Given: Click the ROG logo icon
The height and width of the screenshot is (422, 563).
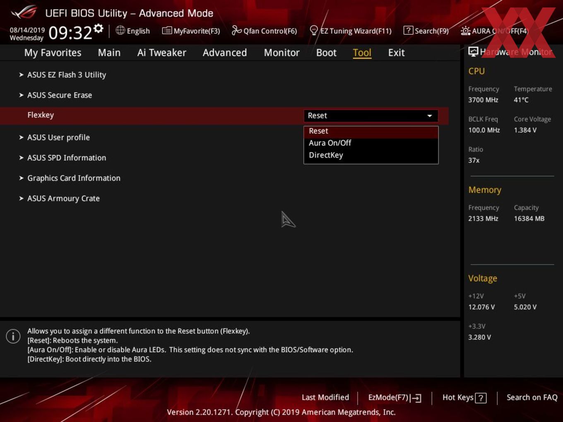Looking at the screenshot, I should tap(24, 12).
